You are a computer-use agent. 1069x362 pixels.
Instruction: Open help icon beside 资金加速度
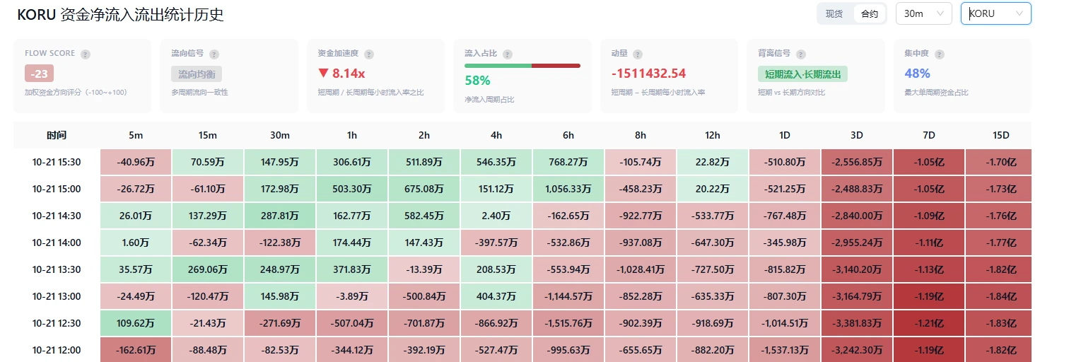369,54
